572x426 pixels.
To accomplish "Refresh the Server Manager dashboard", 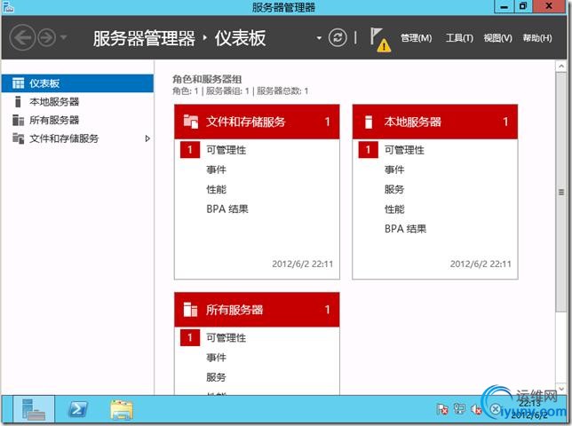I will [338, 37].
